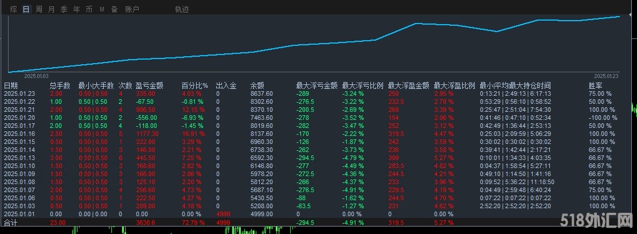Switch to the M tab
The image size is (637, 234).
click(101, 9)
